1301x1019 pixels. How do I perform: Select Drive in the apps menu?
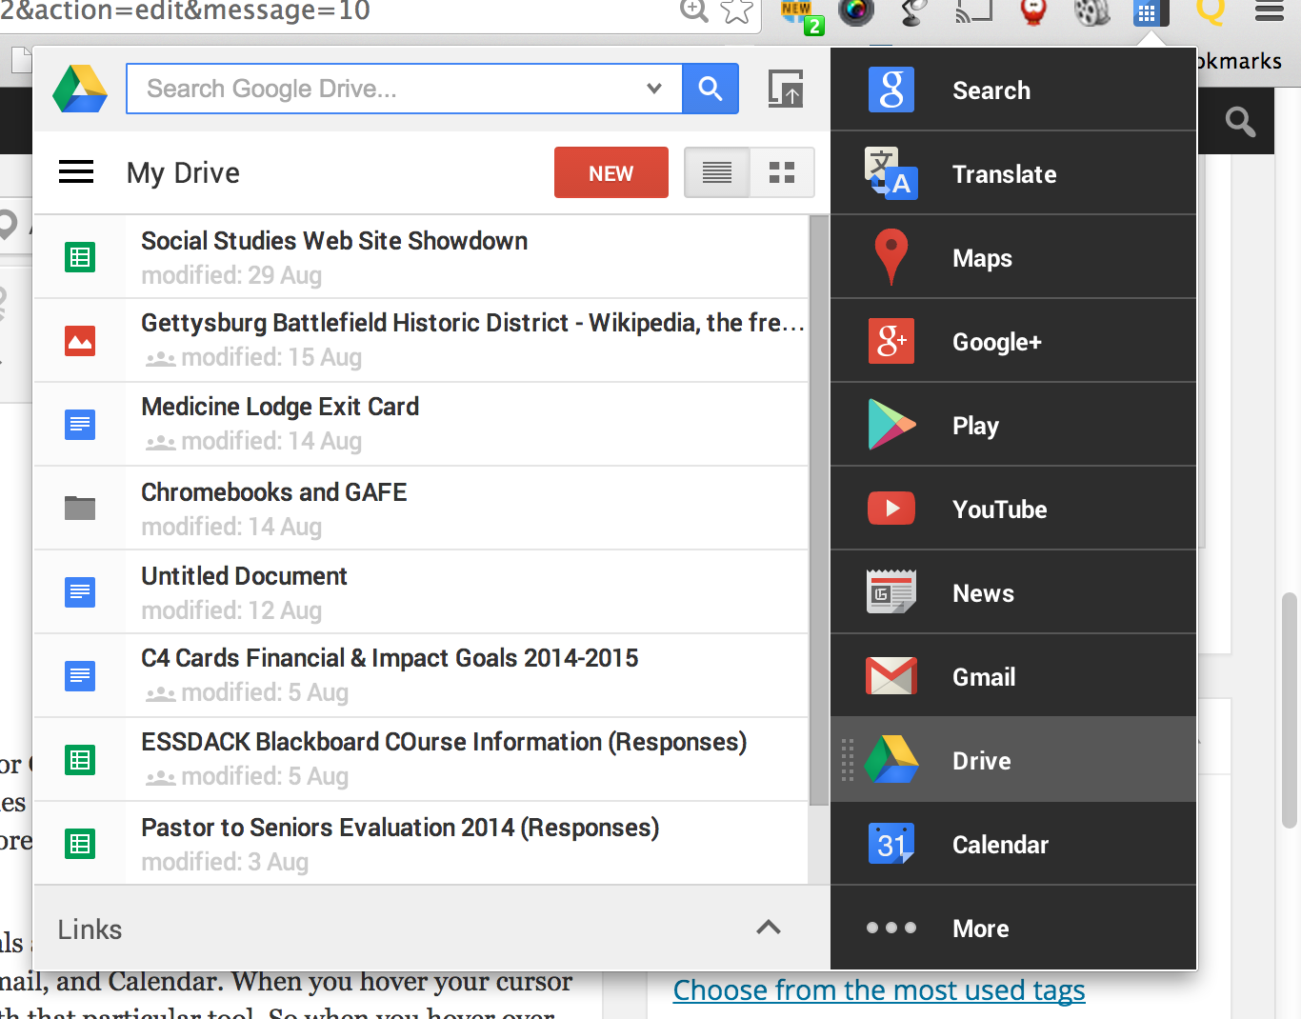[x=1013, y=760]
